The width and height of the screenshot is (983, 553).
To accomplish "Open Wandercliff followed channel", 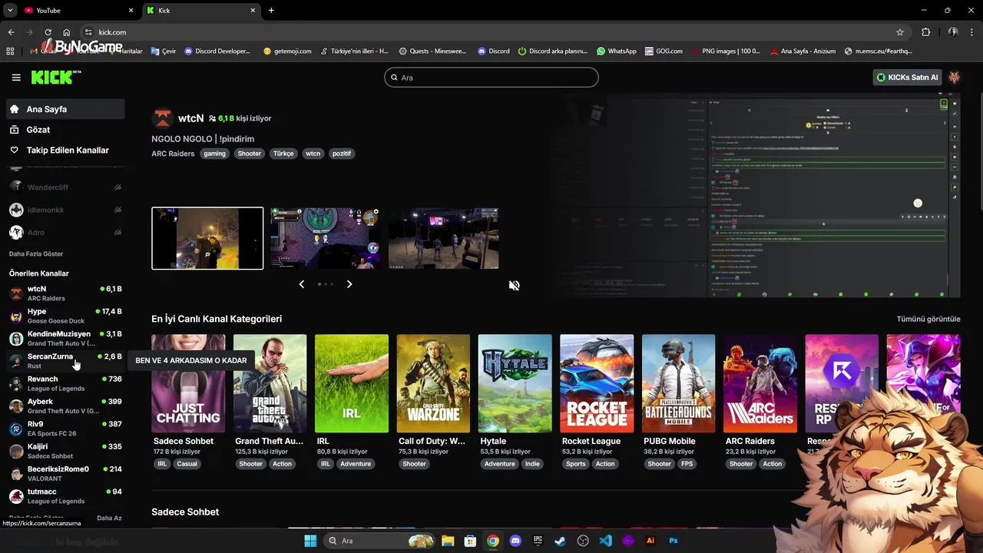I will point(65,187).
